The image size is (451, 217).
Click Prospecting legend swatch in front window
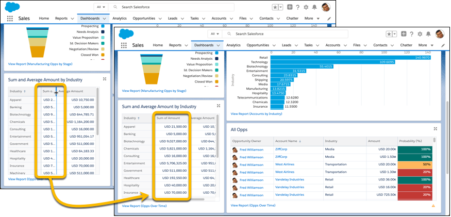216,53
